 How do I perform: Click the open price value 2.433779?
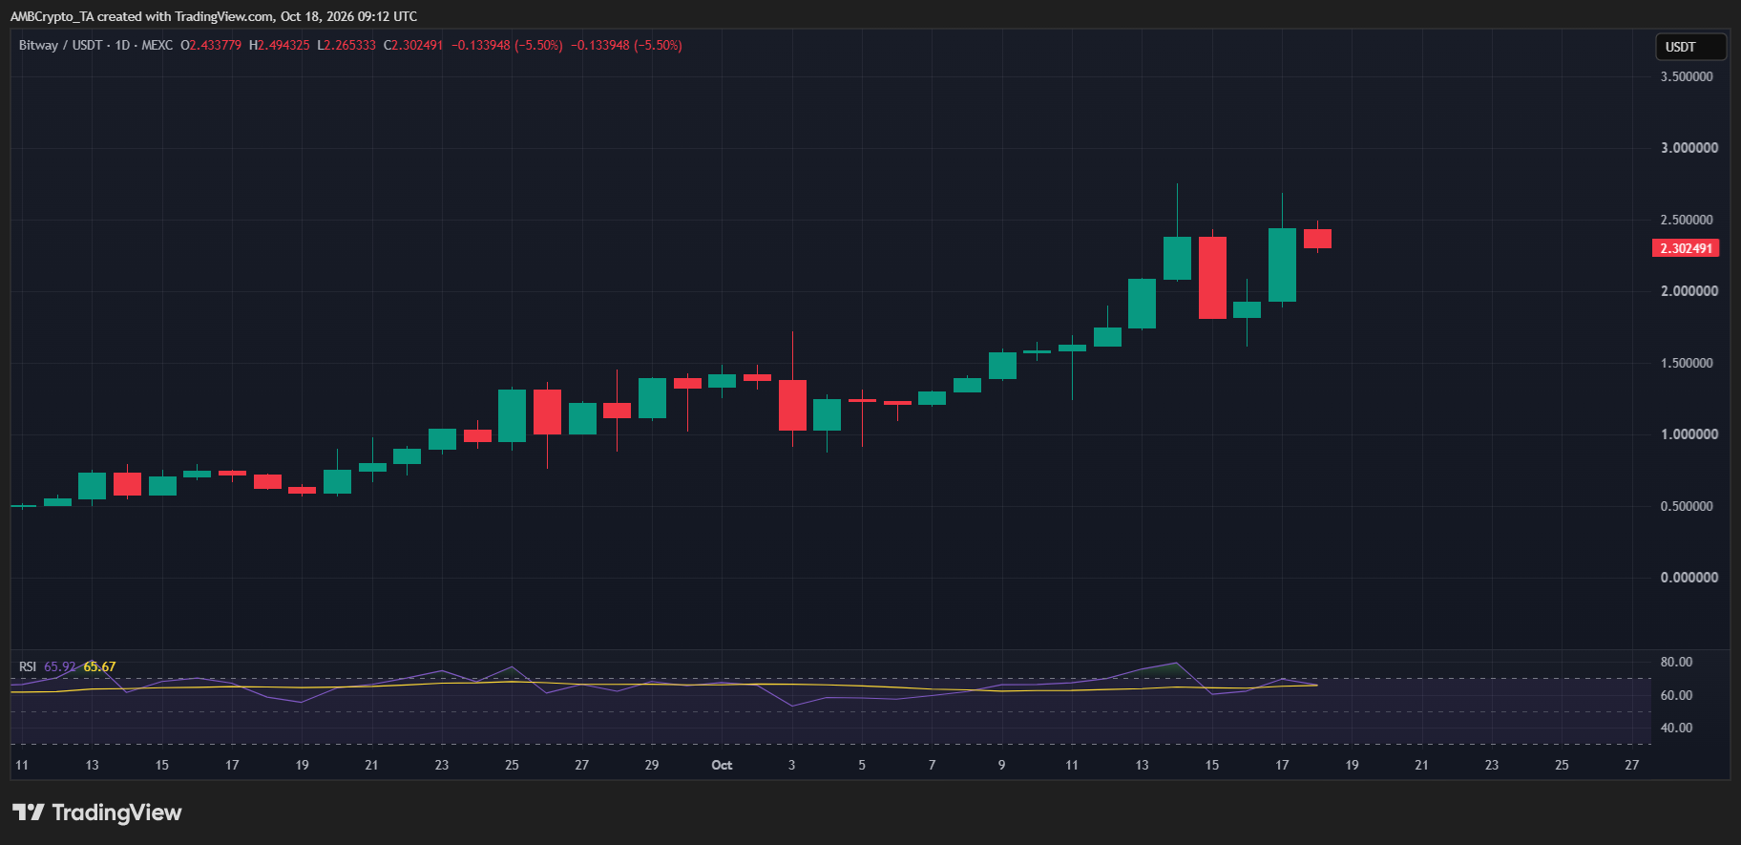pos(215,45)
